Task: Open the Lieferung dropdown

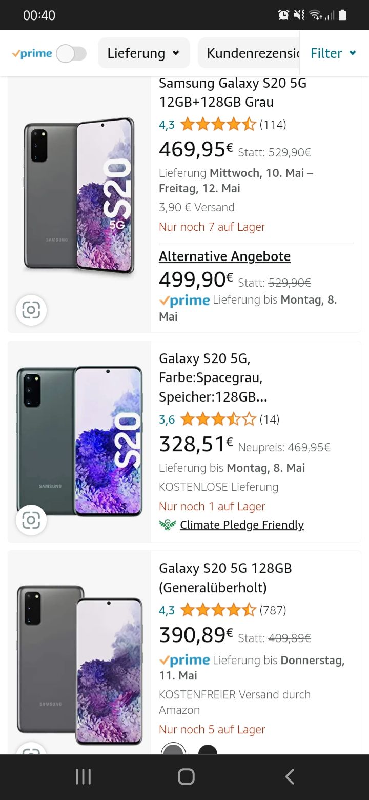Action: (143, 53)
